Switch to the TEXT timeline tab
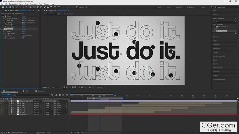The image size is (239, 134). pos(27,91)
